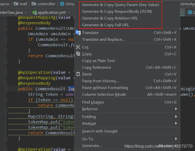Image resolution: width=195 pixels, height=151 pixels.
Task: Open the Go To submenu
Action: coord(127,139)
